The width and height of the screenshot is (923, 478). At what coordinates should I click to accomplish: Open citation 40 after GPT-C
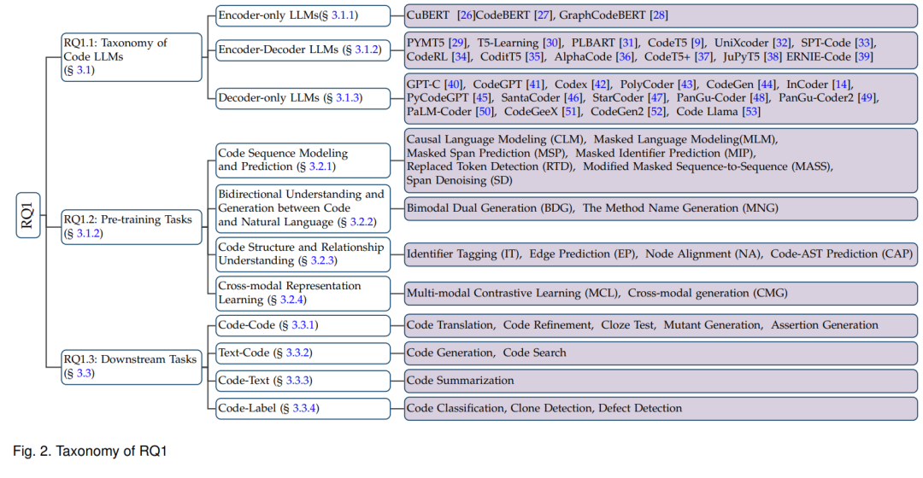click(453, 85)
